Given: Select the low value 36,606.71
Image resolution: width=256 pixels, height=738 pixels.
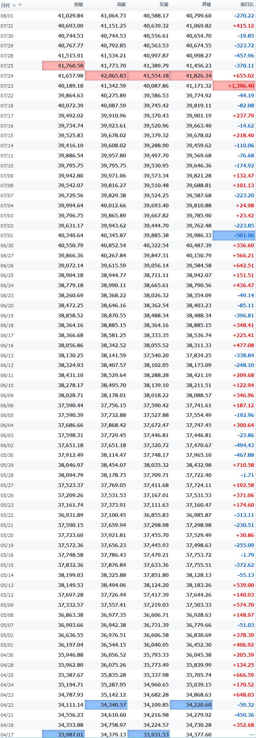Looking at the screenshot, I should [x=156, y=615].
